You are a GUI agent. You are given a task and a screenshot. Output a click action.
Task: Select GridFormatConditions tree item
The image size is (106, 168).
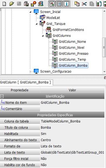(x=68, y=30)
